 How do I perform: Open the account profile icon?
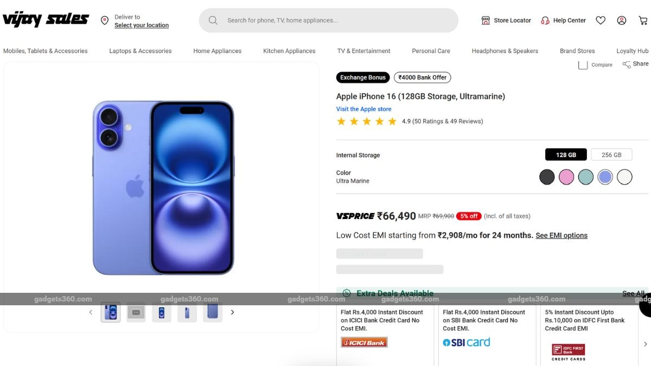pos(622,20)
